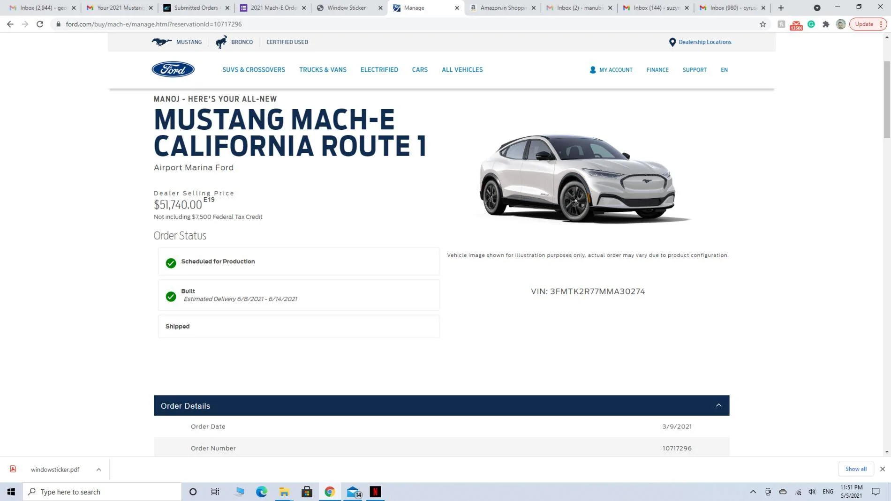Open Microsoft Store from taskbar

click(x=307, y=492)
